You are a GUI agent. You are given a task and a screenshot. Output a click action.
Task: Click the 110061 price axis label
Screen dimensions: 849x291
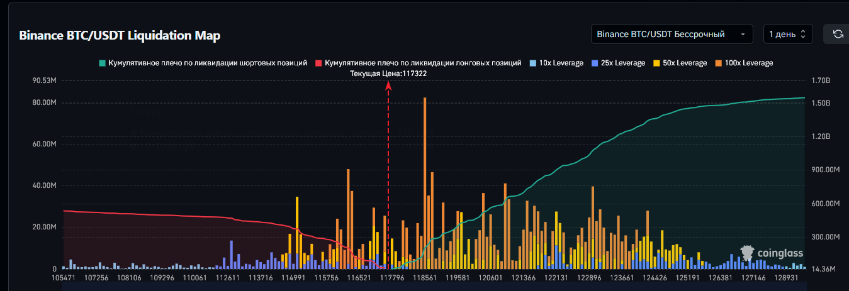tap(195, 277)
